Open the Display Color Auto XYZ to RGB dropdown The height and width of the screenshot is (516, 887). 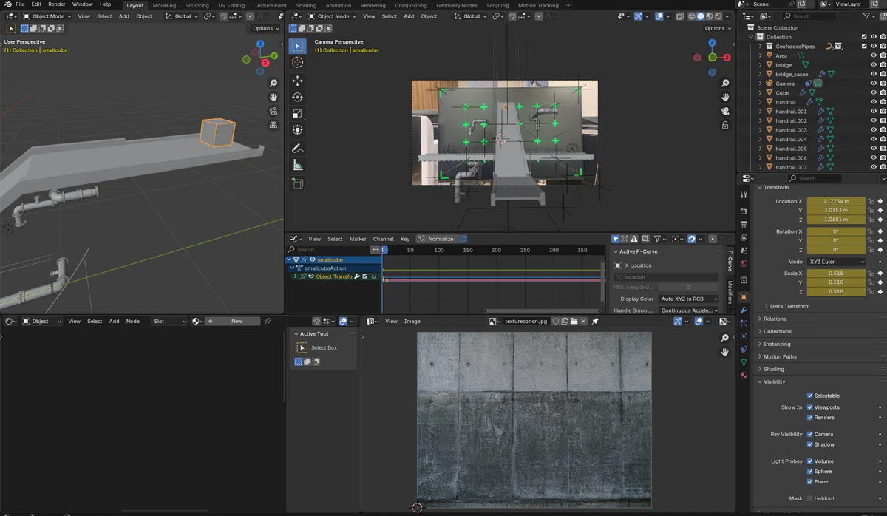(688, 299)
